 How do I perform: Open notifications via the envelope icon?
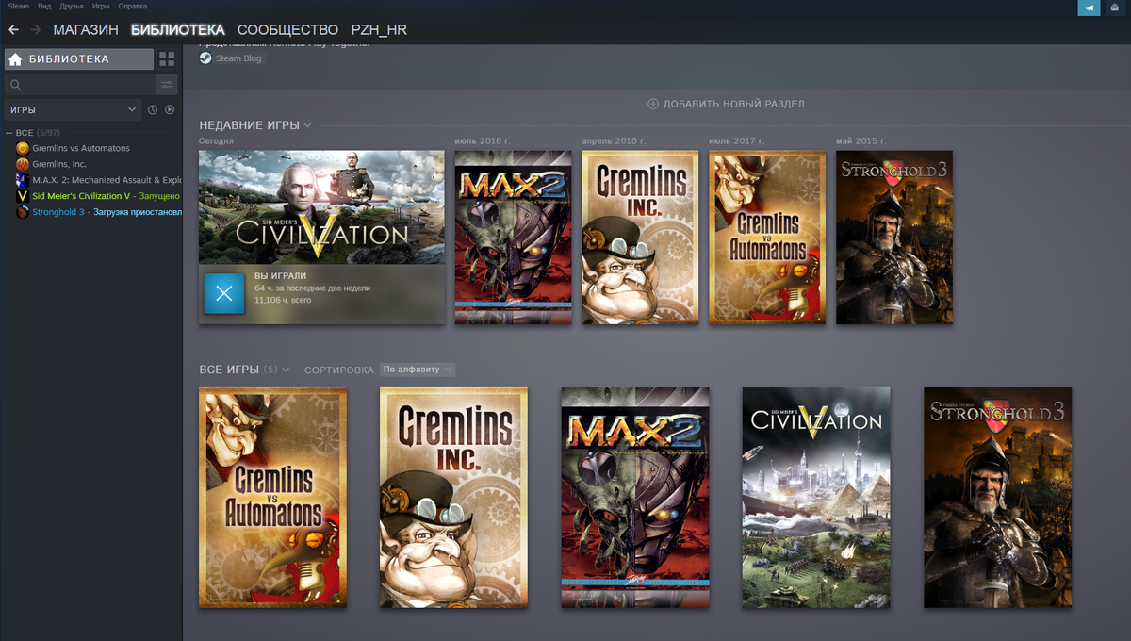point(1116,8)
